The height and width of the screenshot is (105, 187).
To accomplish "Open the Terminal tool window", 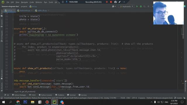I will (x=71, y=95).
